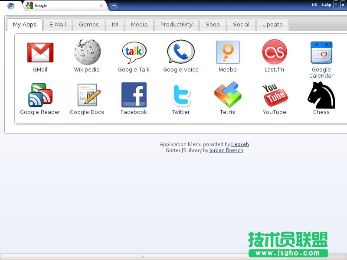Image resolution: width=347 pixels, height=260 pixels.
Task: Start Google Talk
Action: 134,52
